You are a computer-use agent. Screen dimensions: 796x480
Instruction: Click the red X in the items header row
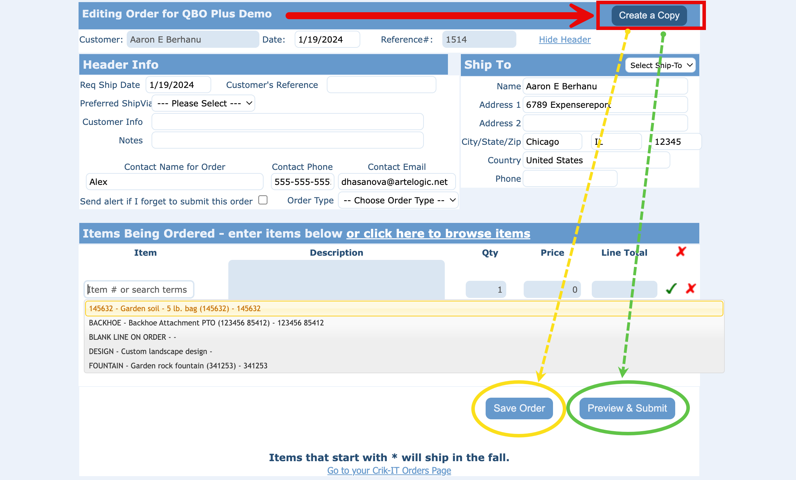point(681,252)
